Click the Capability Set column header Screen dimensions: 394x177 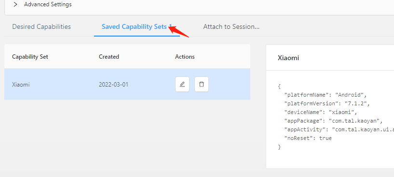click(x=30, y=57)
